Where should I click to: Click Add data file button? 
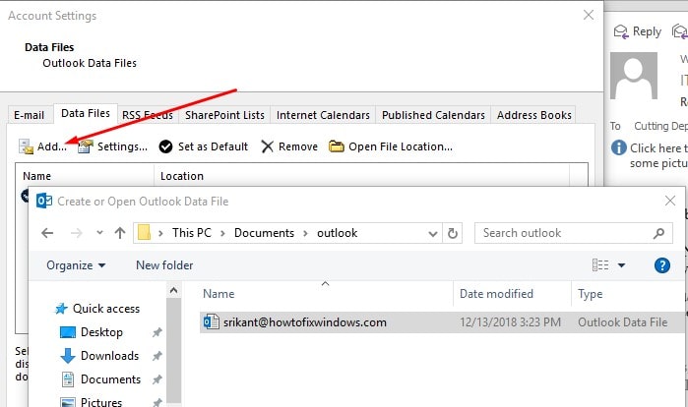click(x=42, y=146)
